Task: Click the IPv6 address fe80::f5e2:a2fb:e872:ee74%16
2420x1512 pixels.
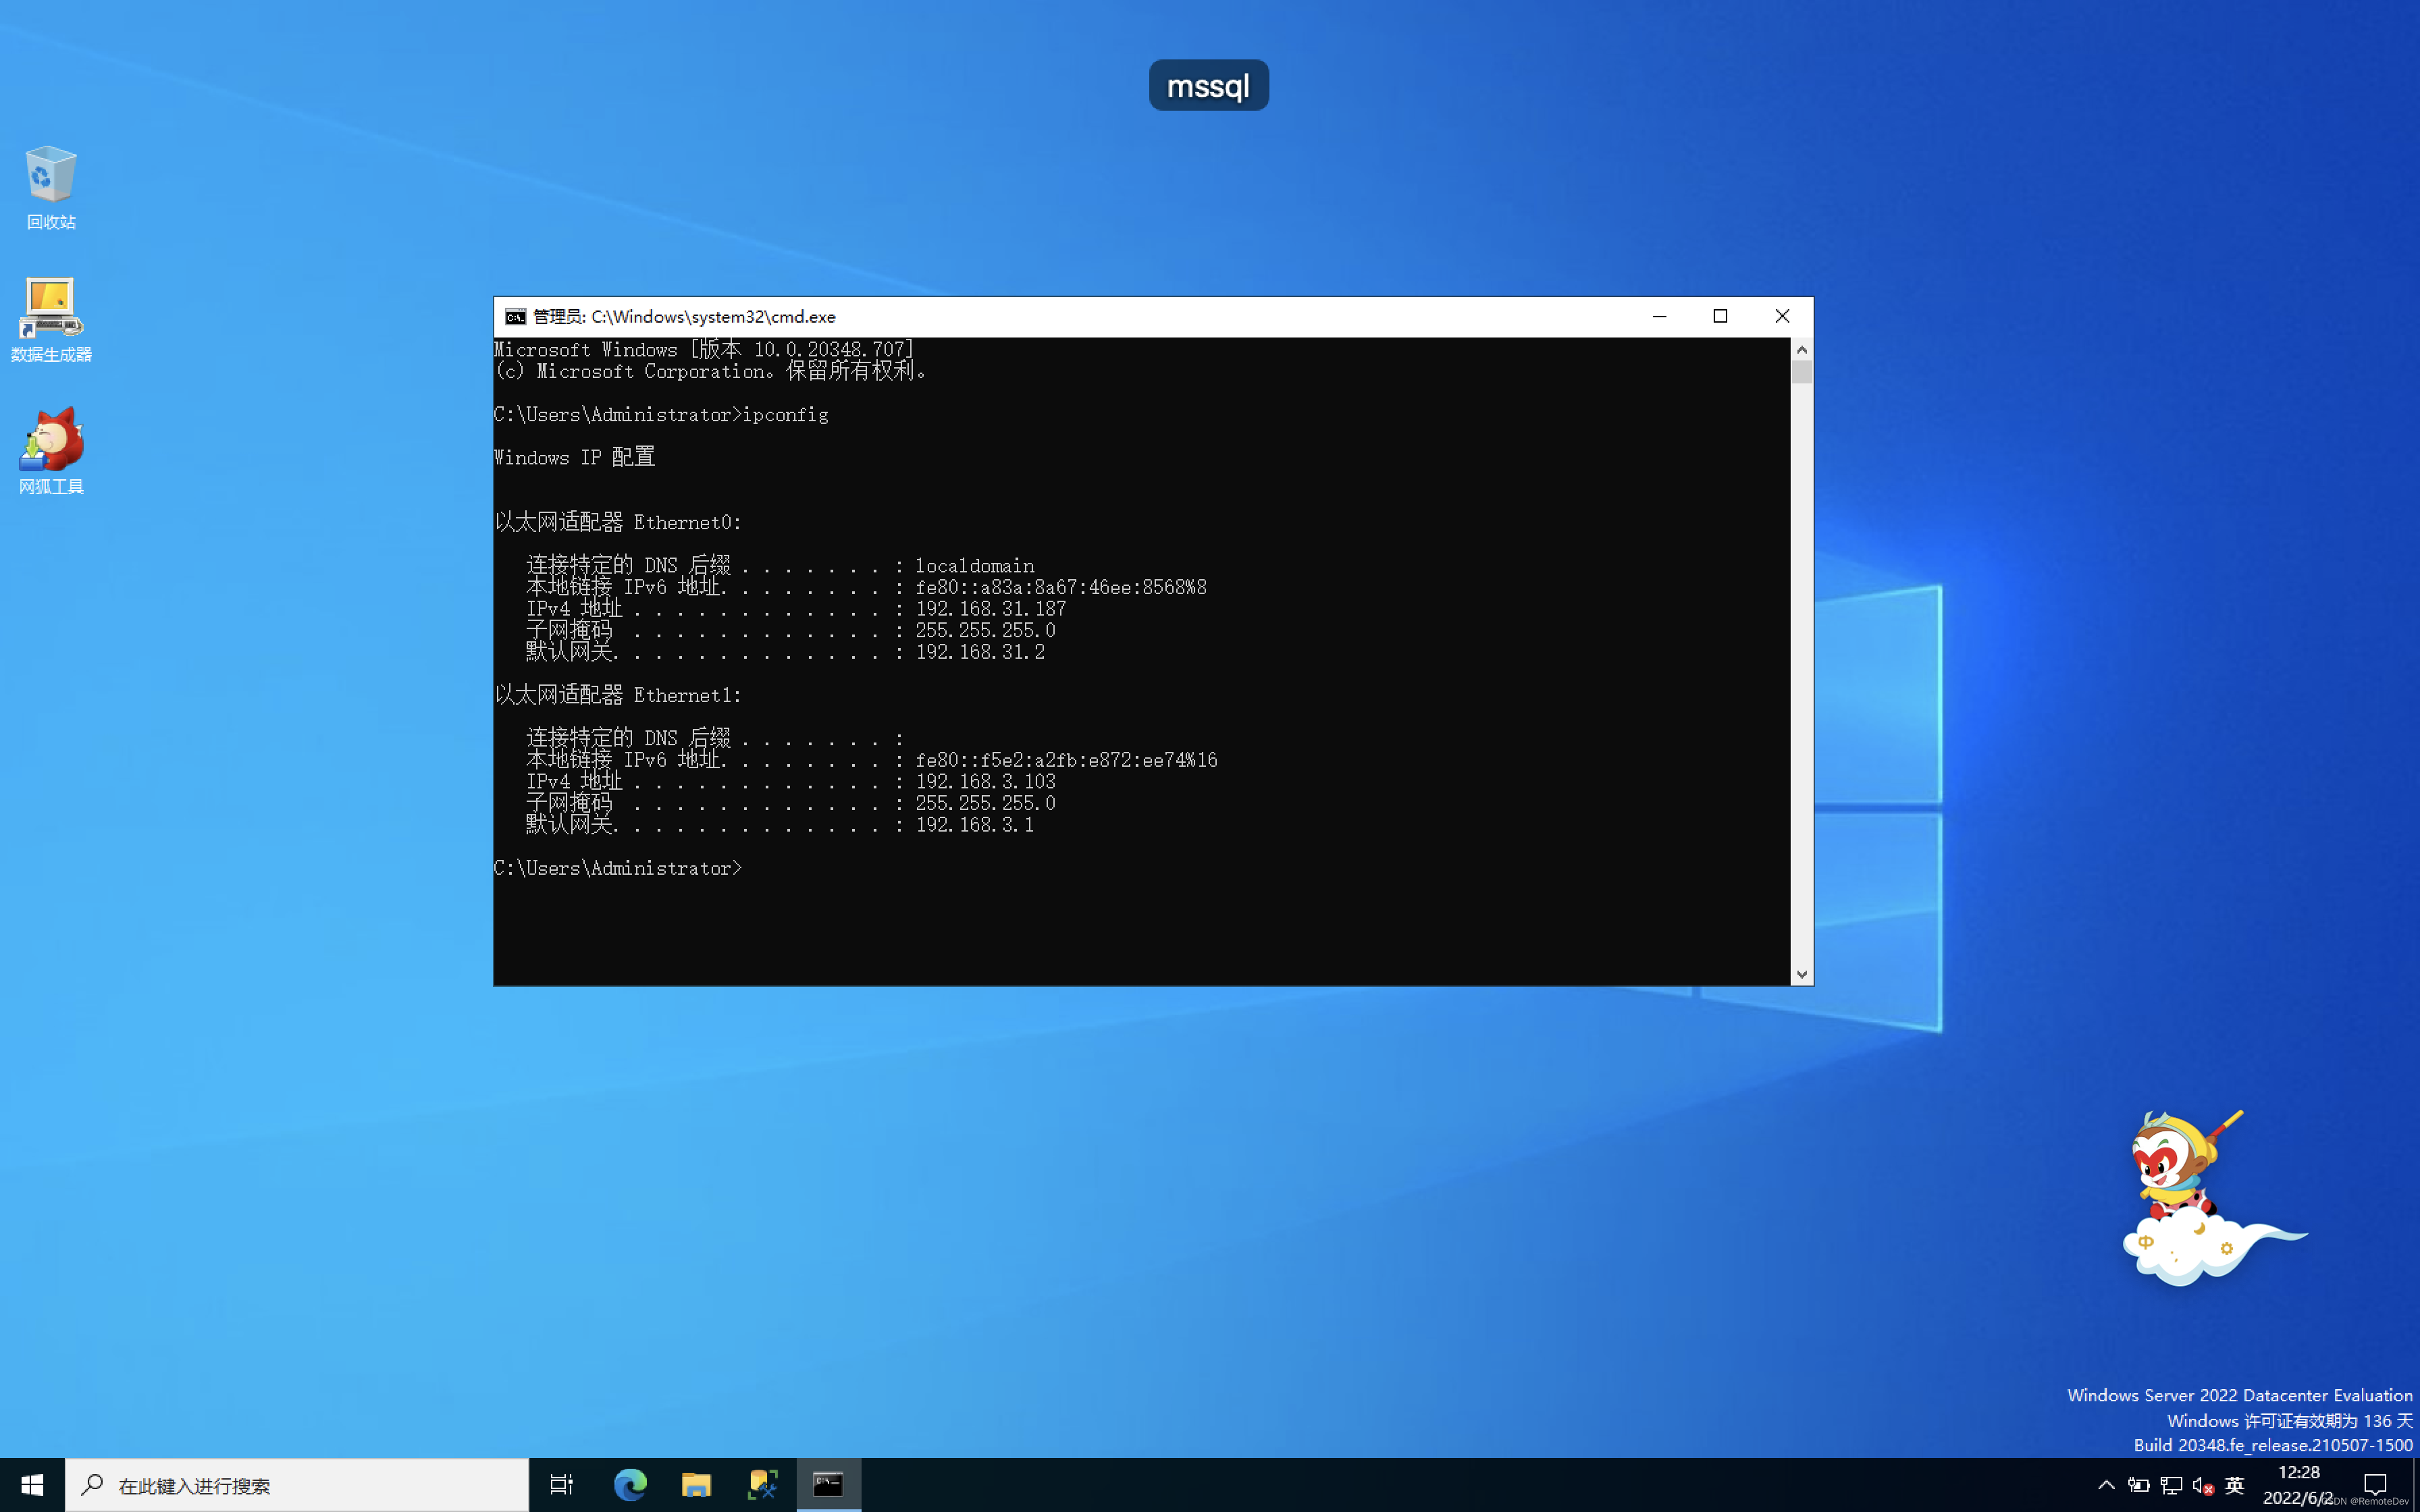Action: point(1066,761)
